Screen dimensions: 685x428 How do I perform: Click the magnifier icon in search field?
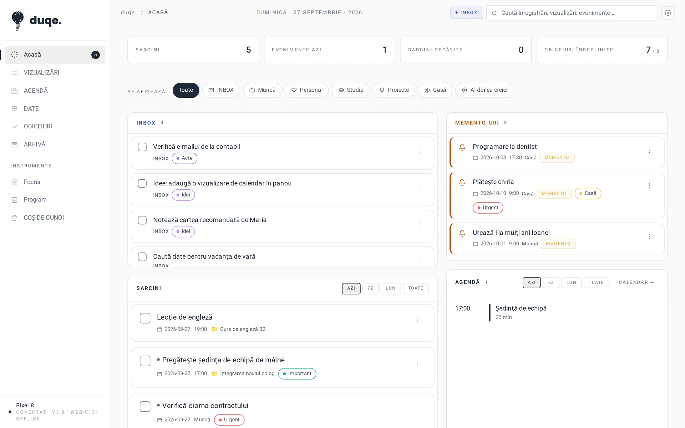tap(494, 13)
